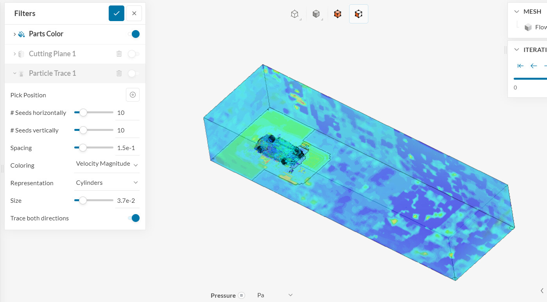
Task: Click the iteration progress slider
Action: coord(530,79)
